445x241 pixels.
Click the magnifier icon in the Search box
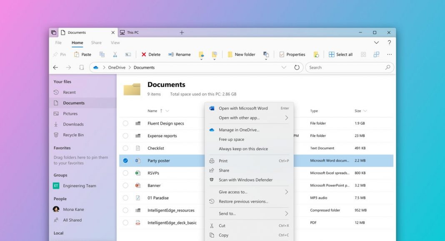(387, 67)
